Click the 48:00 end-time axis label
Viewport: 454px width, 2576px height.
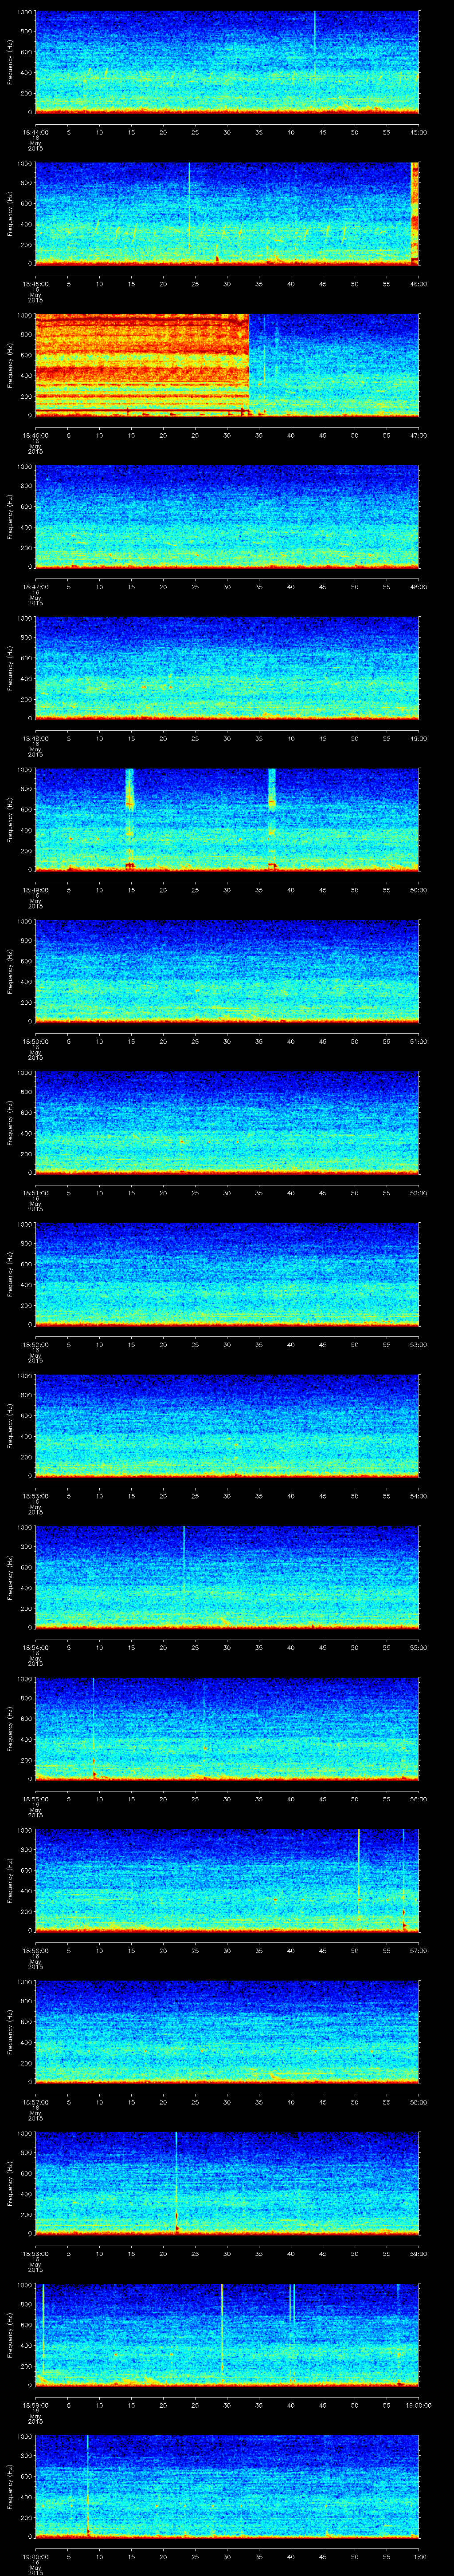click(418, 586)
